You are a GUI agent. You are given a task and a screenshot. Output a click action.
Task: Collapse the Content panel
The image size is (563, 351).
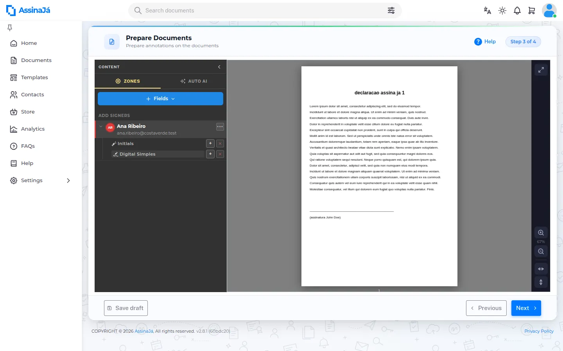(219, 67)
